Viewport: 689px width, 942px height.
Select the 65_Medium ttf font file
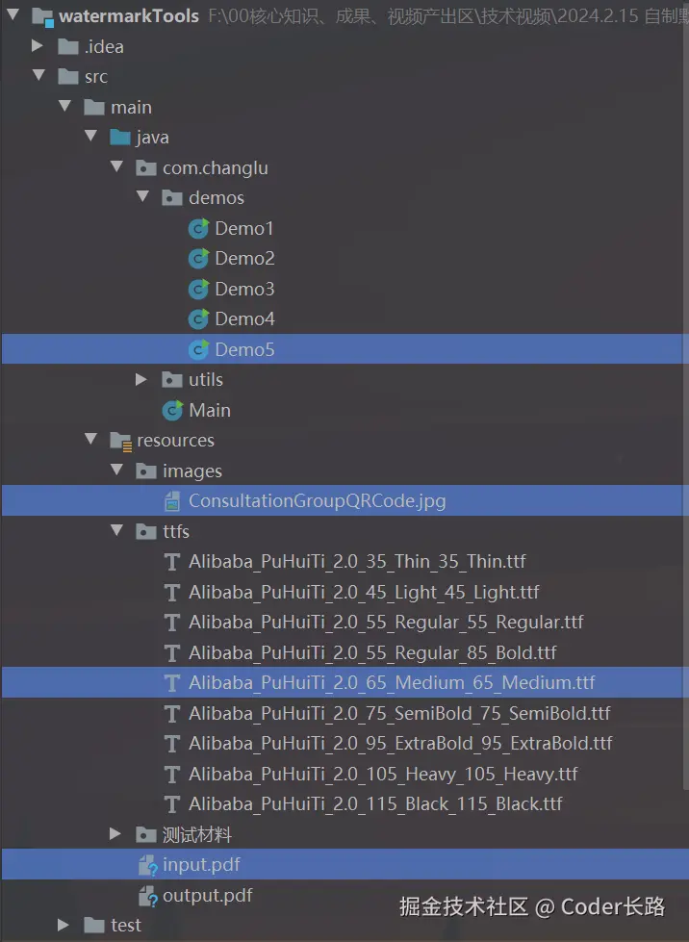point(392,683)
